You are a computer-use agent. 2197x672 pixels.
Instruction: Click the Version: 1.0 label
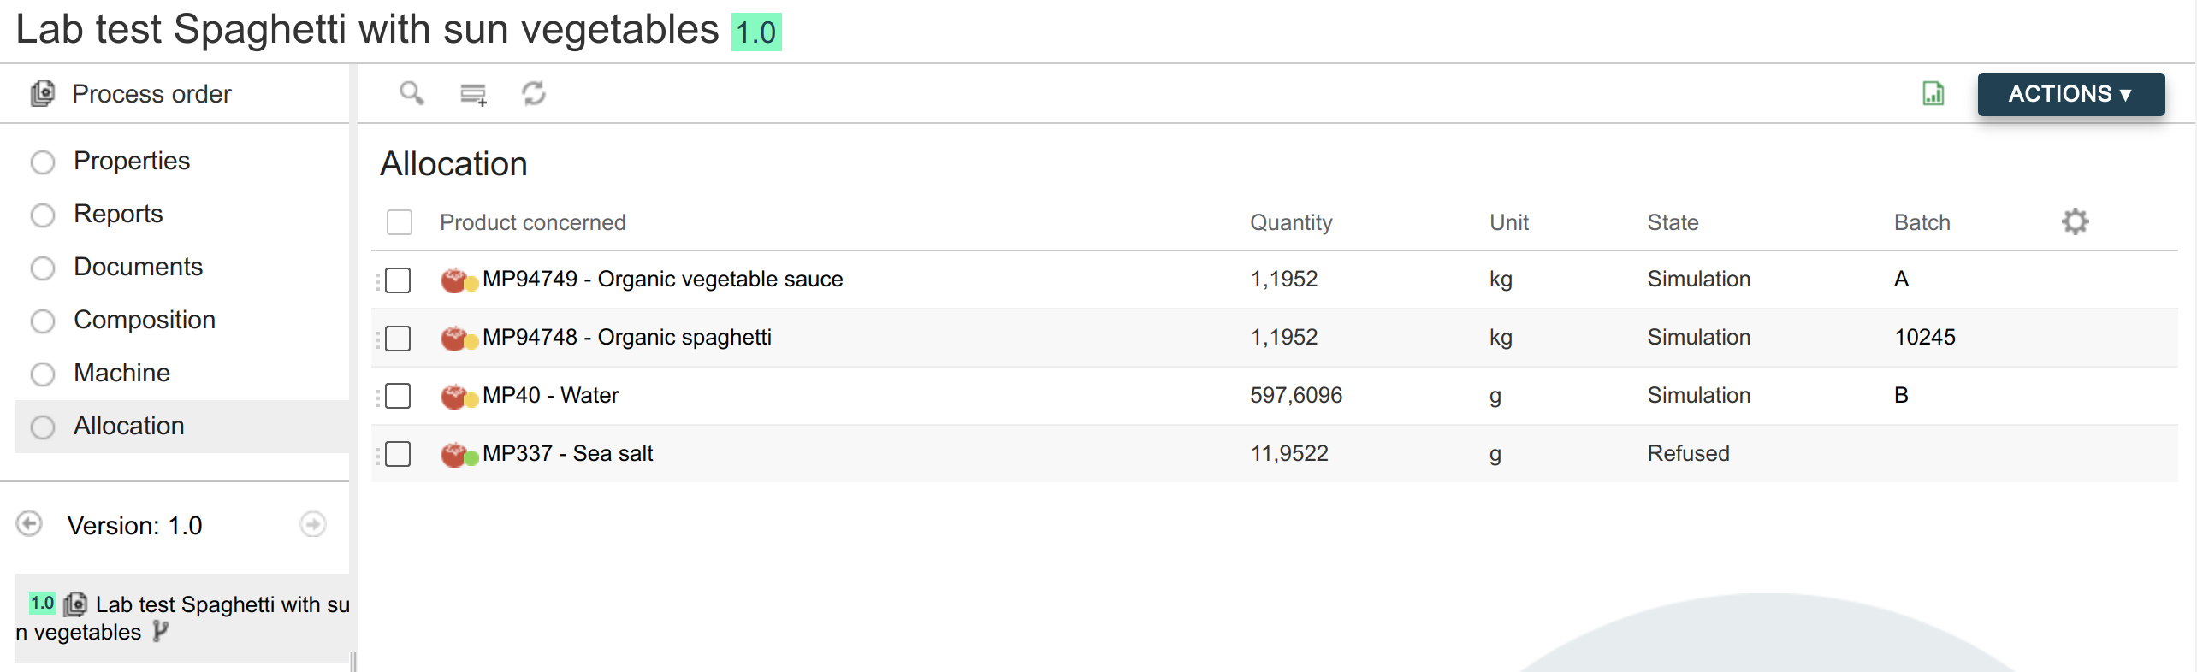pyautogui.click(x=134, y=525)
